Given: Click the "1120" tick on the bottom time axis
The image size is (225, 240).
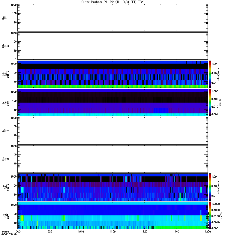Looking at the screenshot, I should click(144, 231).
